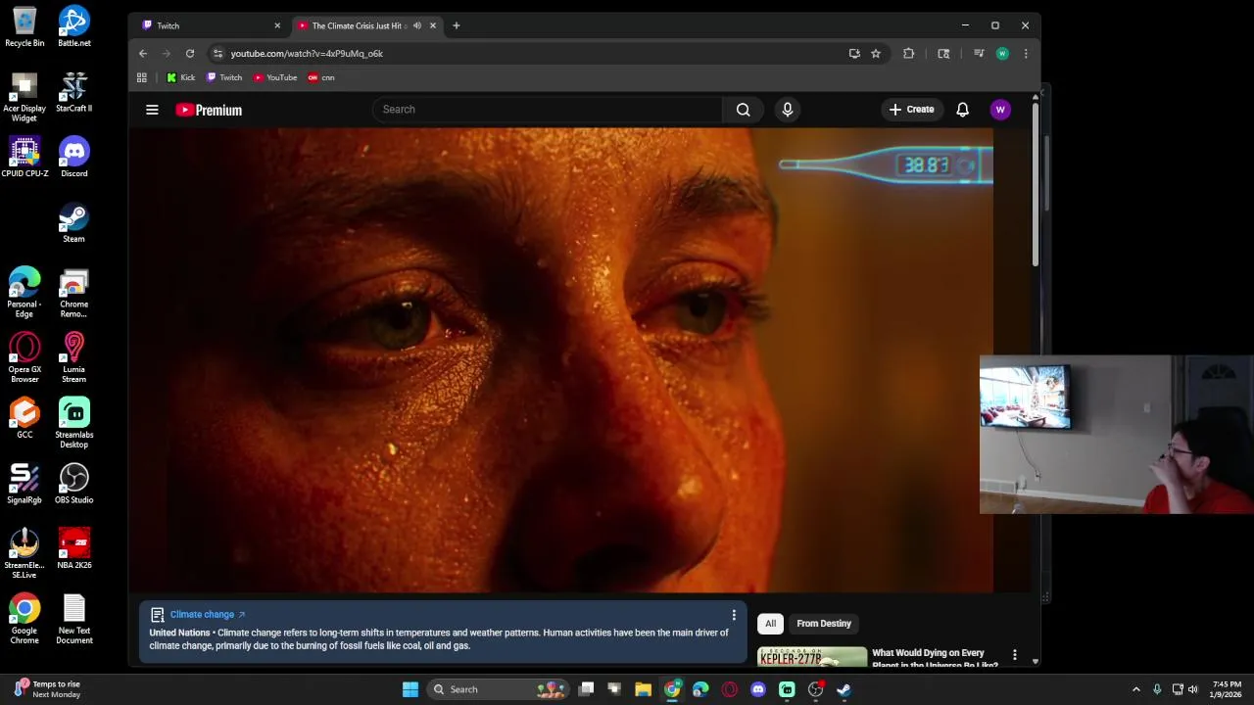Screen dimensions: 1254x705
Task: Select the Discord desktop icon
Action: 74,158
